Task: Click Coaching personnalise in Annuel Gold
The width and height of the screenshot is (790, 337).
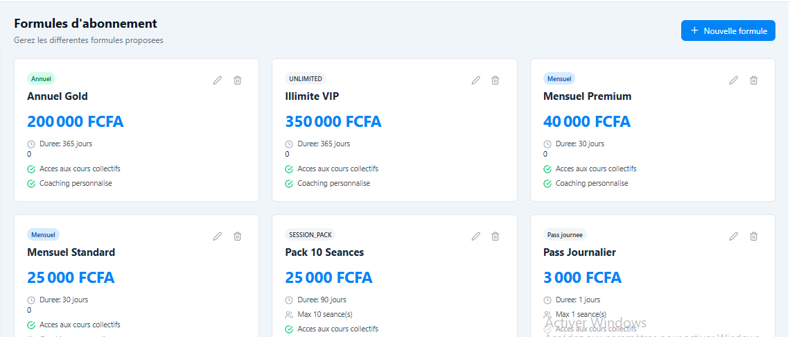Action: tap(76, 183)
